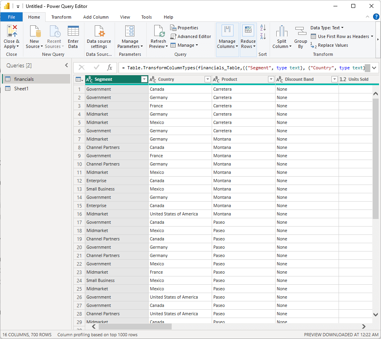This screenshot has height=339, width=381.
Task: Open Data source settings
Action: click(99, 37)
